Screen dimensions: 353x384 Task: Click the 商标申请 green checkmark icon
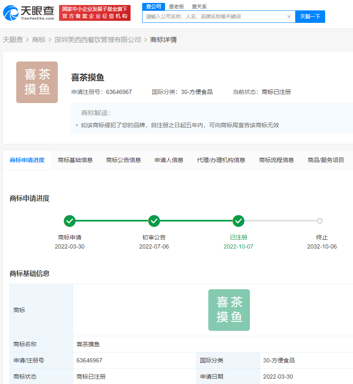click(69, 221)
